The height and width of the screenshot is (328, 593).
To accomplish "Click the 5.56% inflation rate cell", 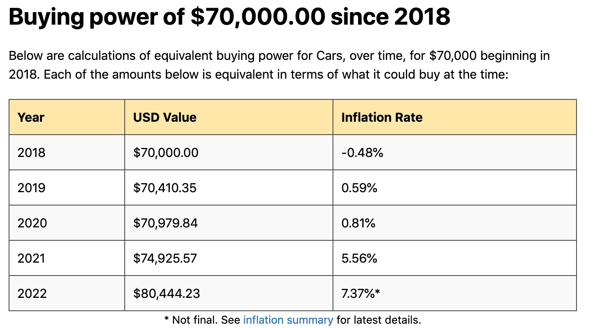I will click(x=455, y=258).
